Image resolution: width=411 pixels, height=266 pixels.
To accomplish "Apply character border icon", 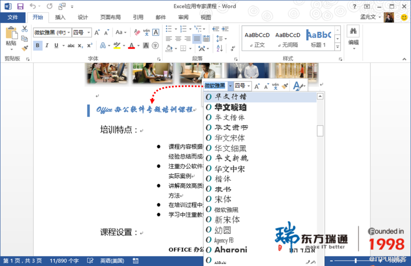I will (156, 32).
